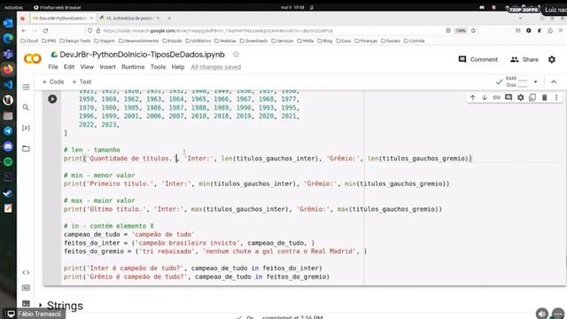Viewport: 567px width, 319px height.
Task: Open the View menu
Action: click(87, 67)
